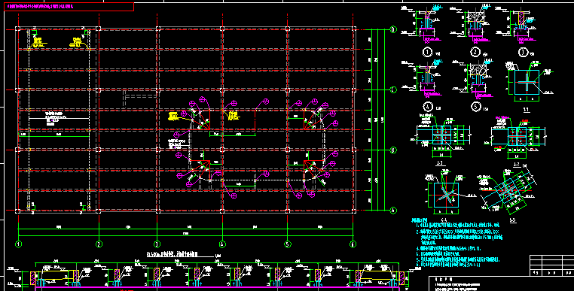Click grid axis bubble 1 at bottom
The image size is (574, 291).
(19, 244)
